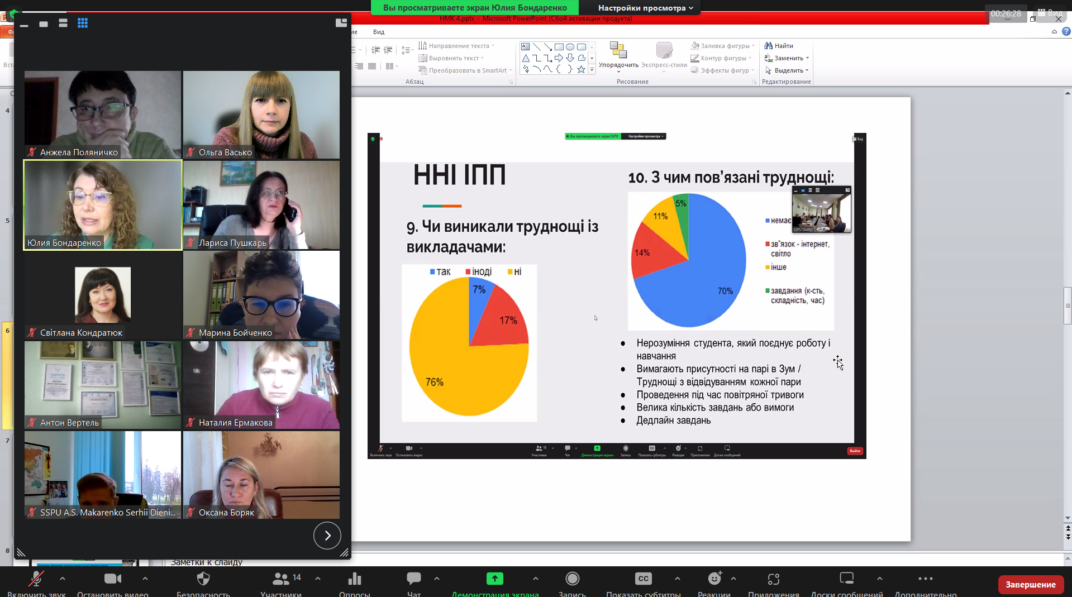Select the rectangle shape in gallery
The width and height of the screenshot is (1072, 597).
pos(559,47)
